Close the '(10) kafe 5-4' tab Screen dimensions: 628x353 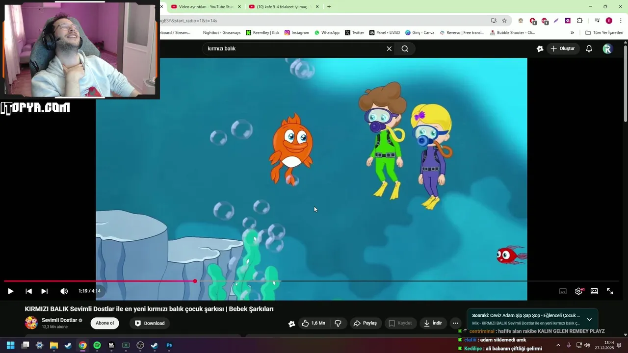(317, 7)
